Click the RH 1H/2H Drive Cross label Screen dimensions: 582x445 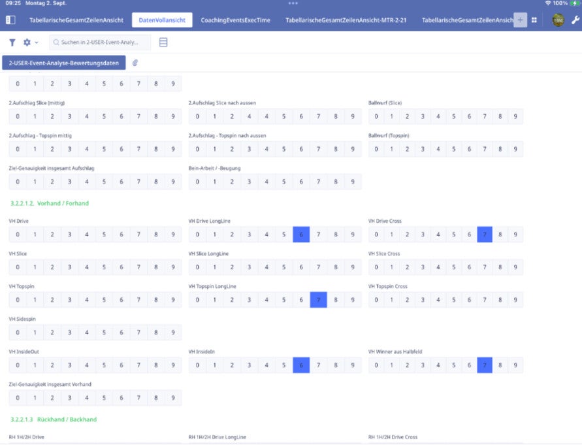click(393, 437)
